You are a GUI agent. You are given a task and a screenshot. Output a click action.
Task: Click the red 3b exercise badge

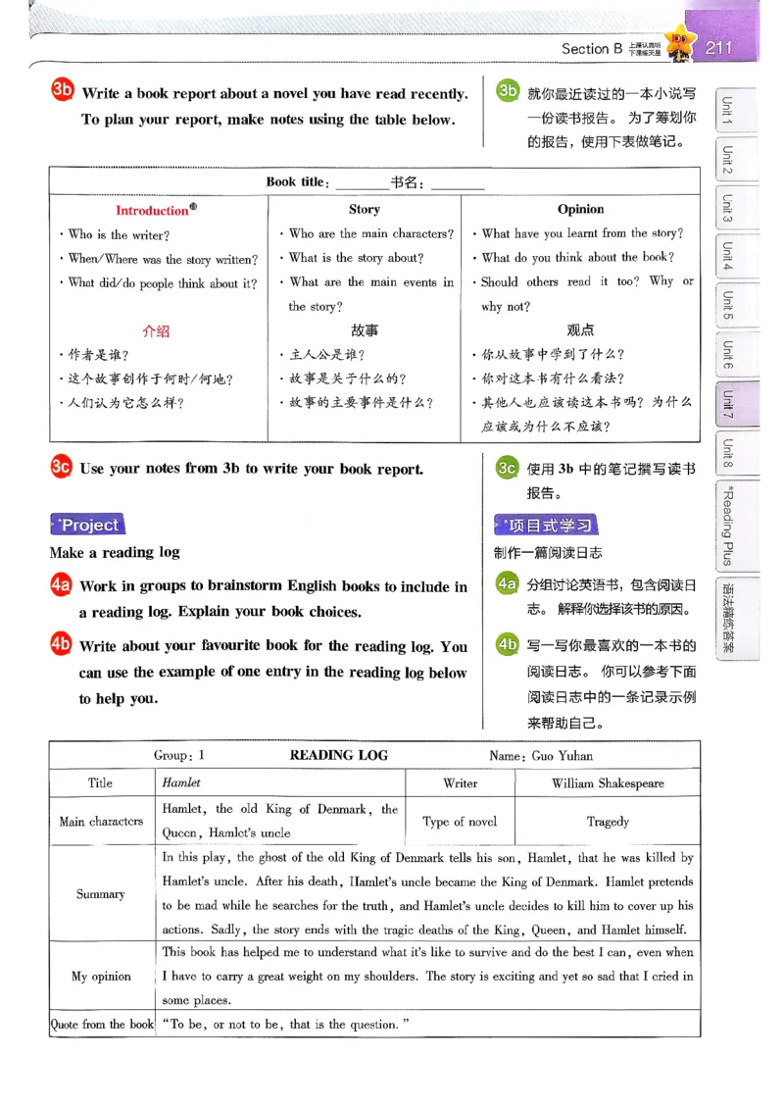click(x=62, y=91)
